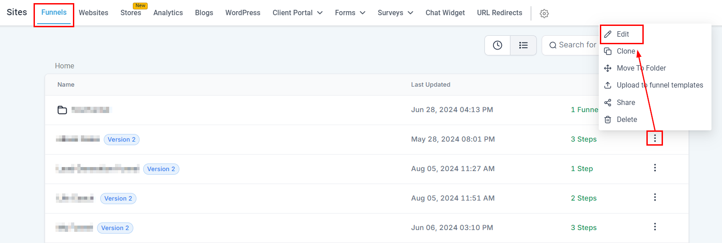Open the Websites tab

click(93, 13)
